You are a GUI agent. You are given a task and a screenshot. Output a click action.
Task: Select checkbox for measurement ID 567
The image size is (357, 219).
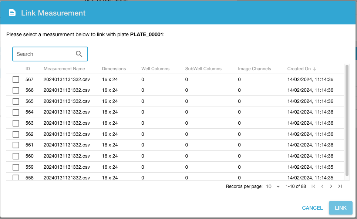(16, 80)
